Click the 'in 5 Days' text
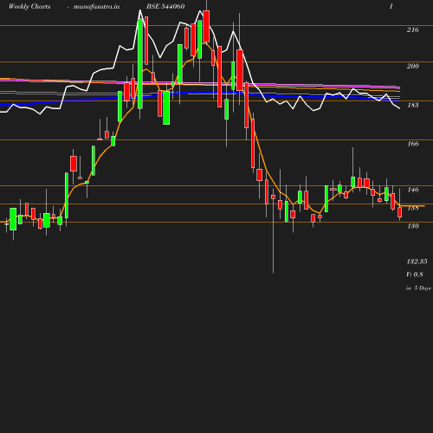This screenshot has width=433, height=433. [418, 288]
